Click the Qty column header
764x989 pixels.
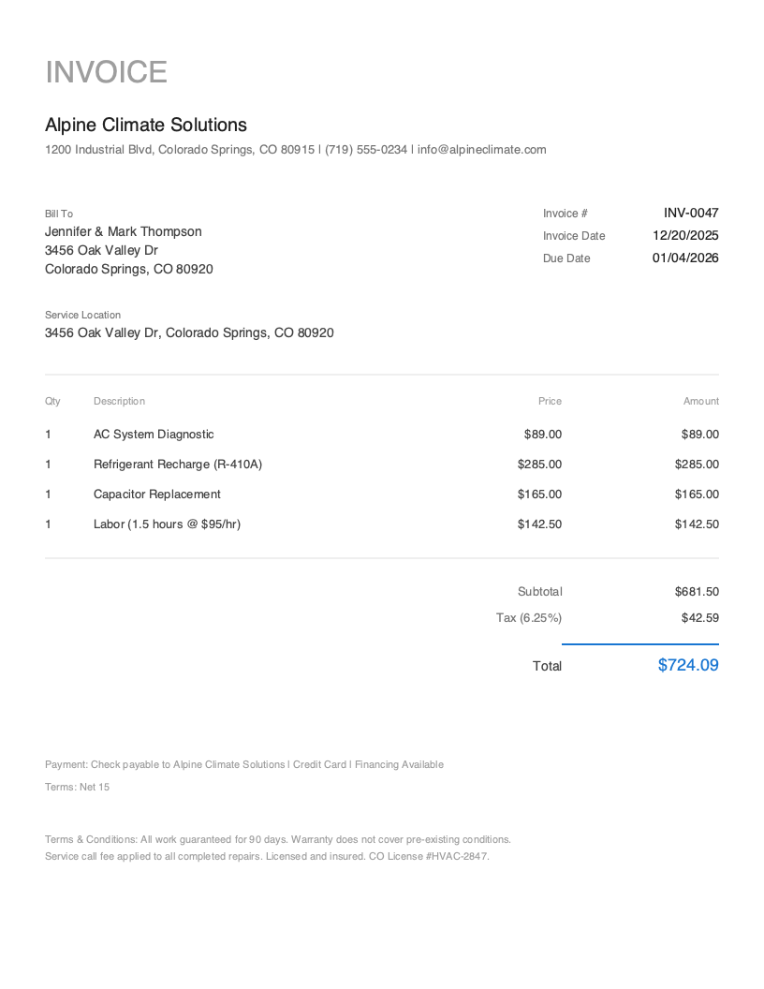51,401
